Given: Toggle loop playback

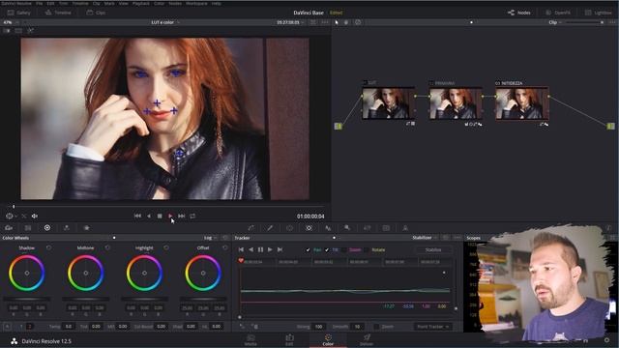Looking at the screenshot, I should point(192,216).
